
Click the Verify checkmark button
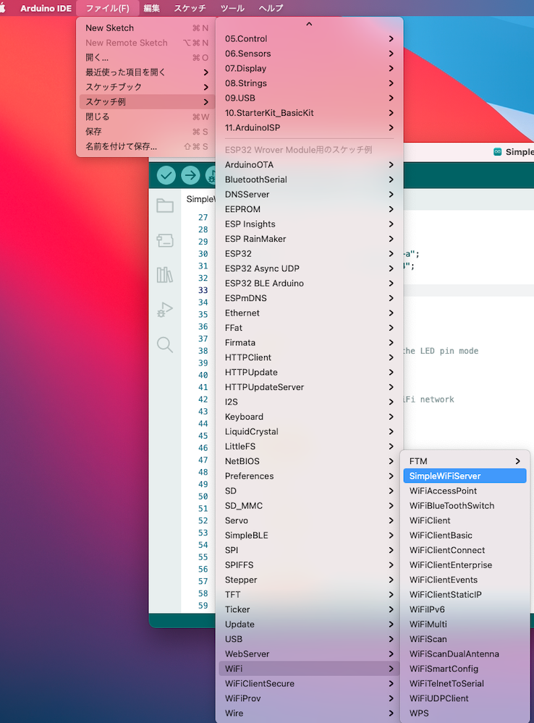click(166, 175)
